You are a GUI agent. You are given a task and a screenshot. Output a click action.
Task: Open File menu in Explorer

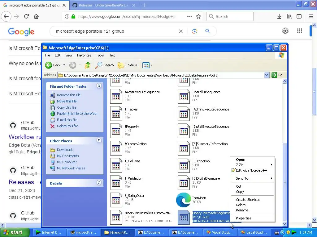pos(47,55)
